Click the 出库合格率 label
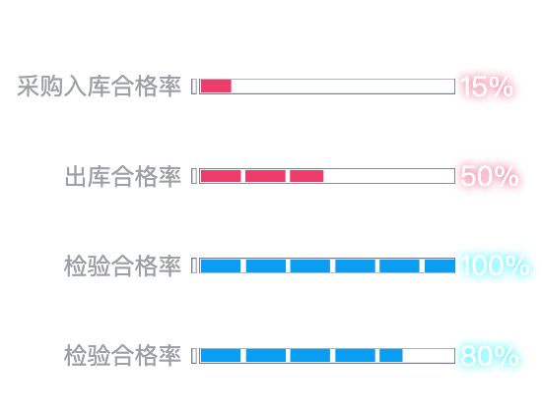542x413 pixels. pos(123,176)
